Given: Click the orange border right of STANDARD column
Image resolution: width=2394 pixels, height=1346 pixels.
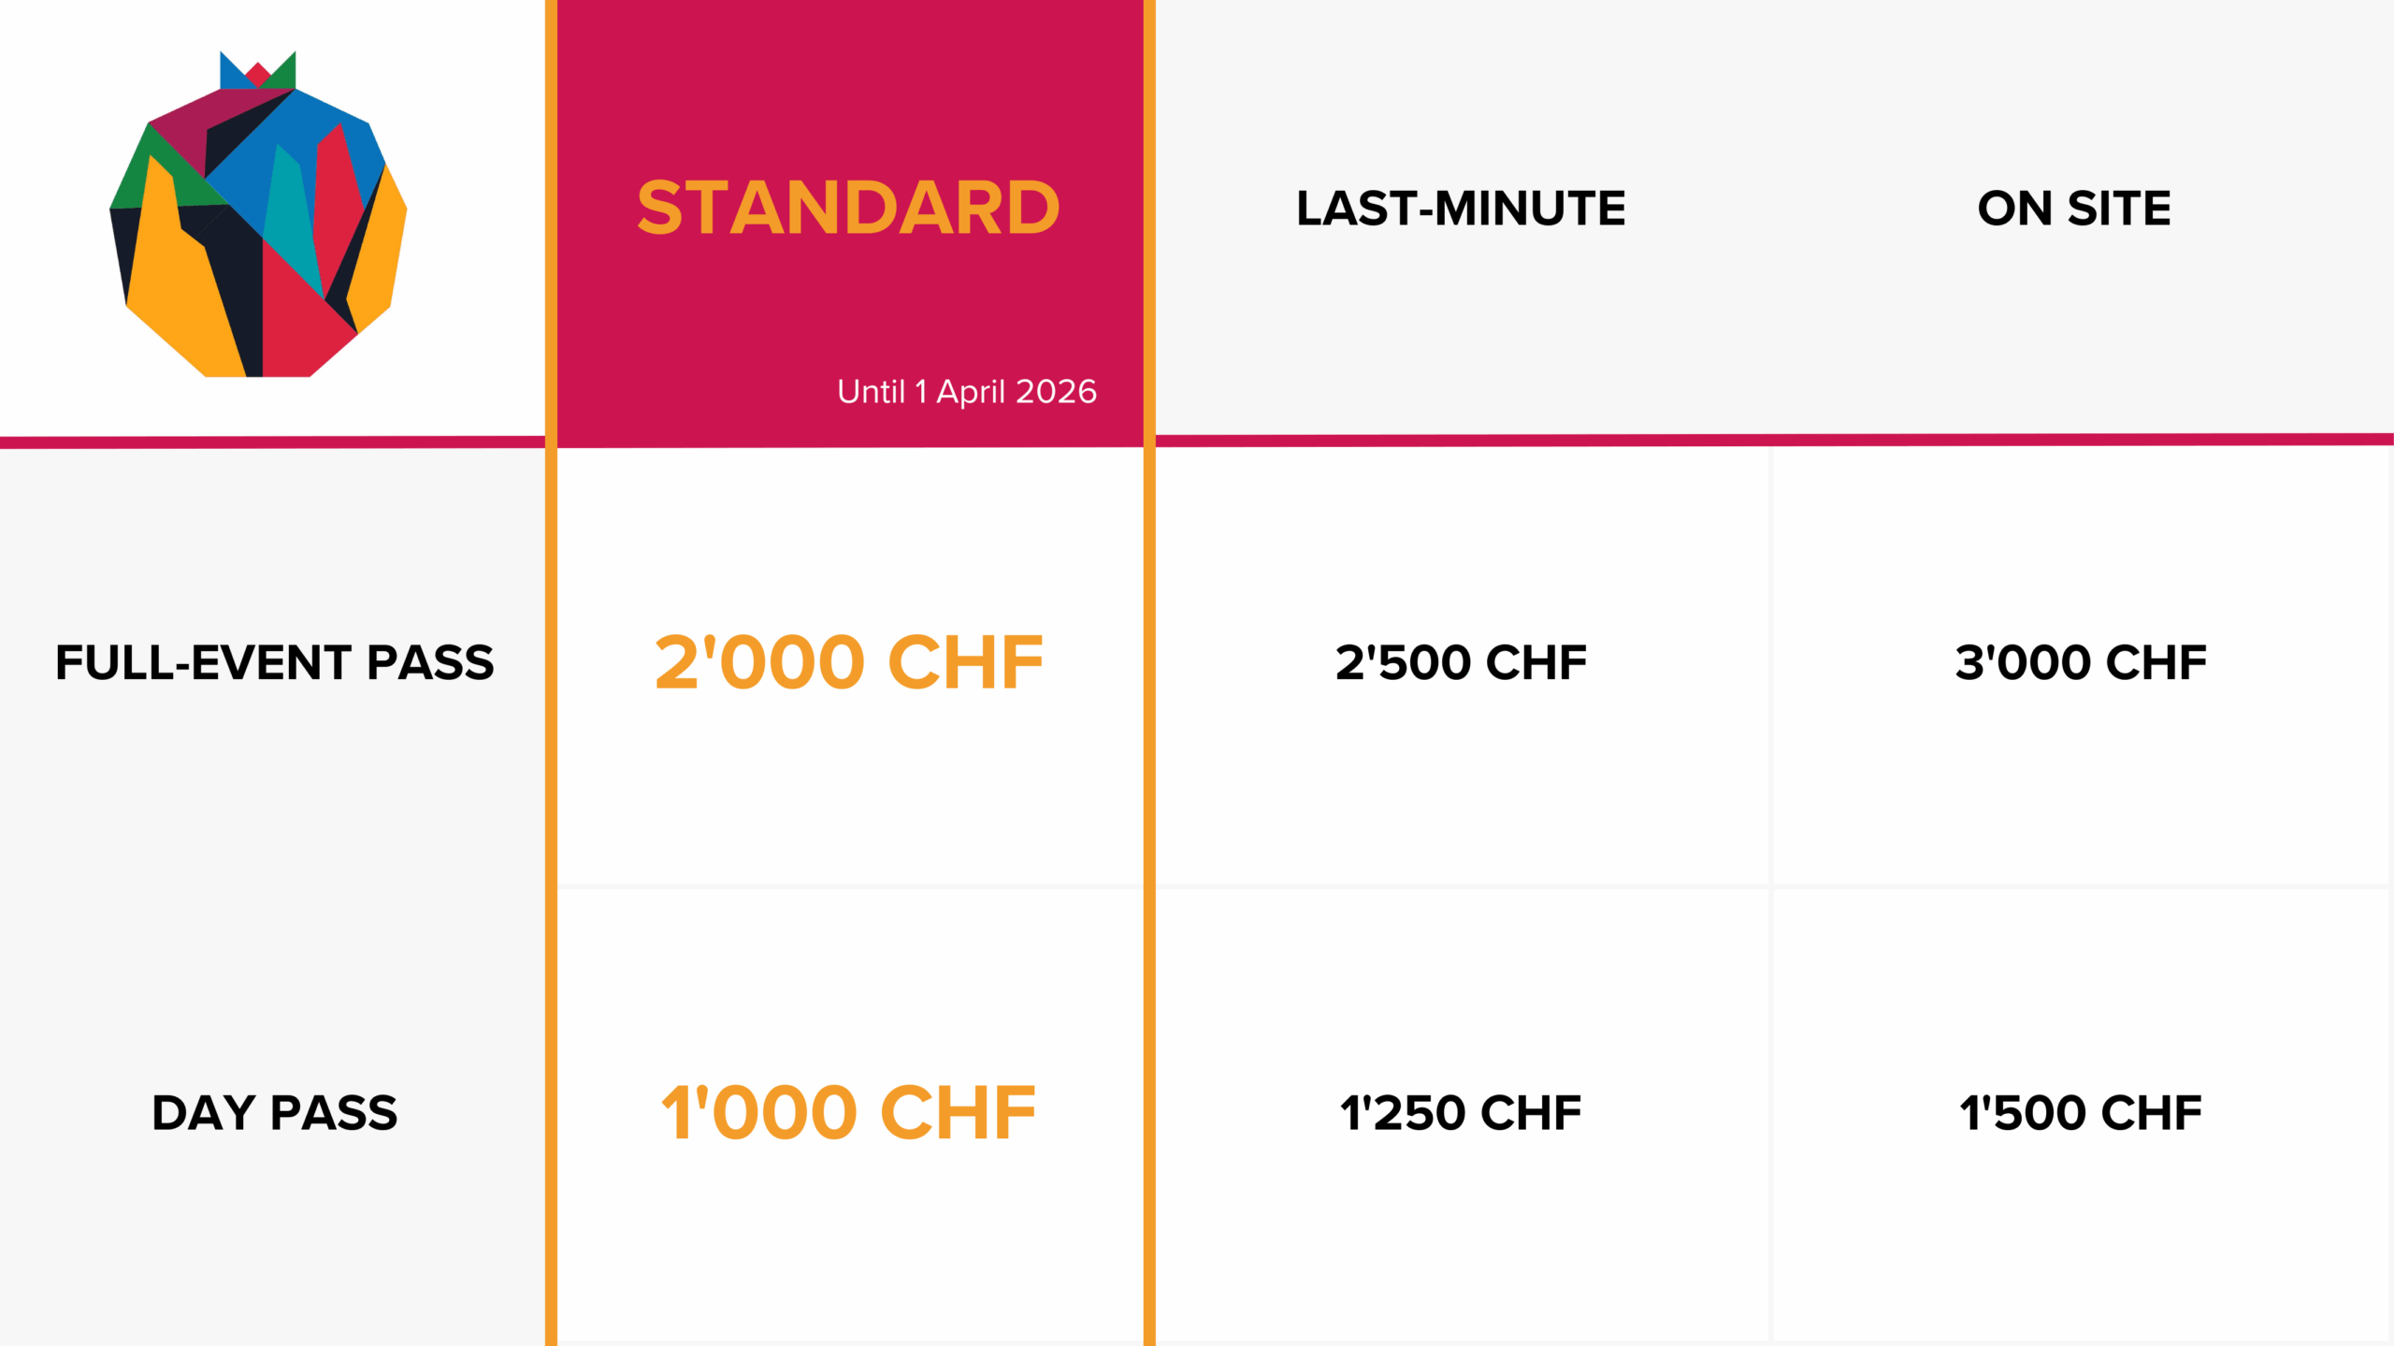Looking at the screenshot, I should (x=1149, y=748).
